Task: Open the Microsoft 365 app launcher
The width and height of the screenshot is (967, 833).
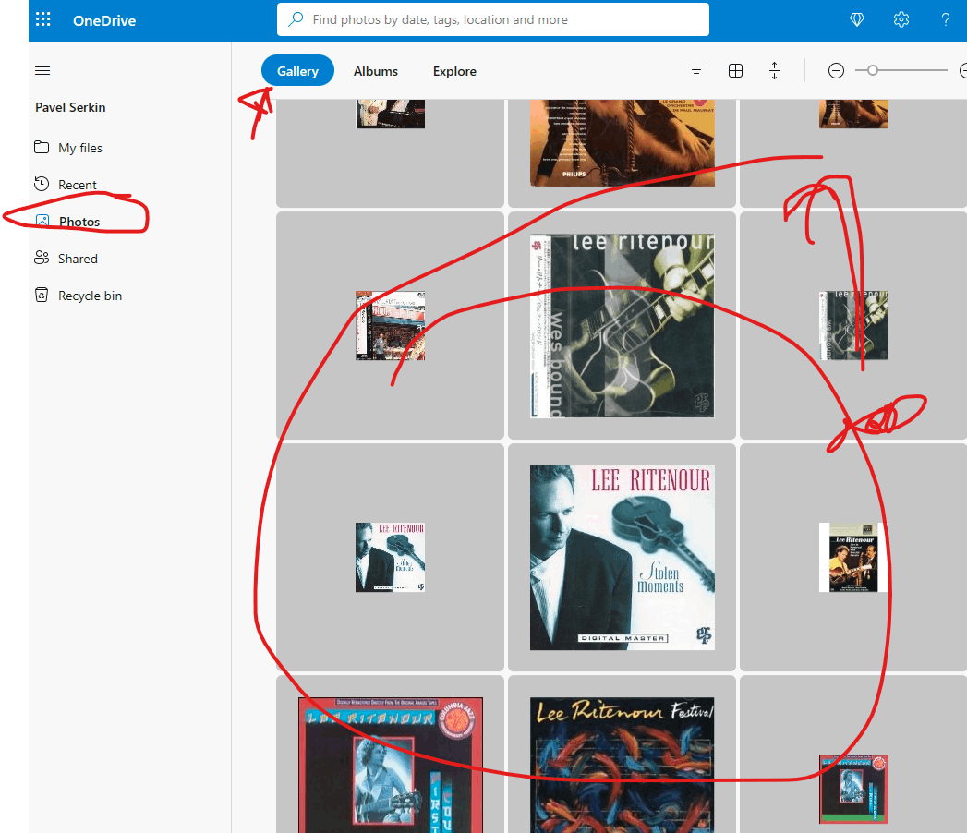Action: tap(42, 18)
